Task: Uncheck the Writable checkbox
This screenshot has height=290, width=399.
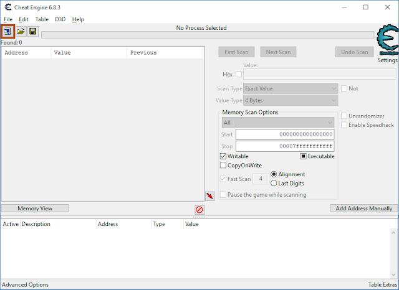Action: coord(223,156)
